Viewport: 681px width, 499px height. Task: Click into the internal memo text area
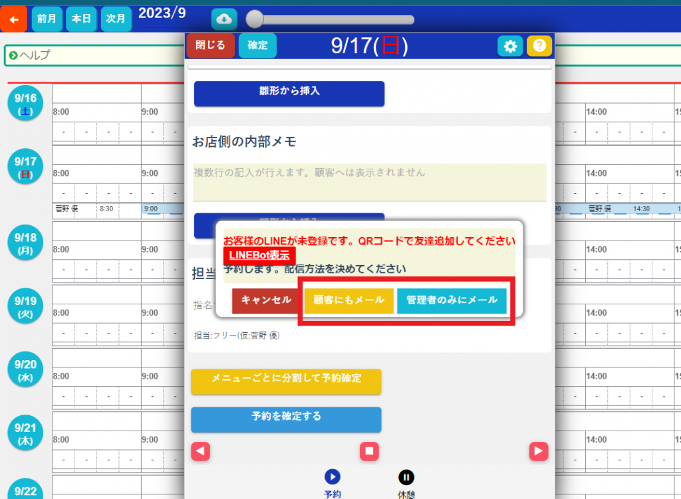click(x=369, y=181)
